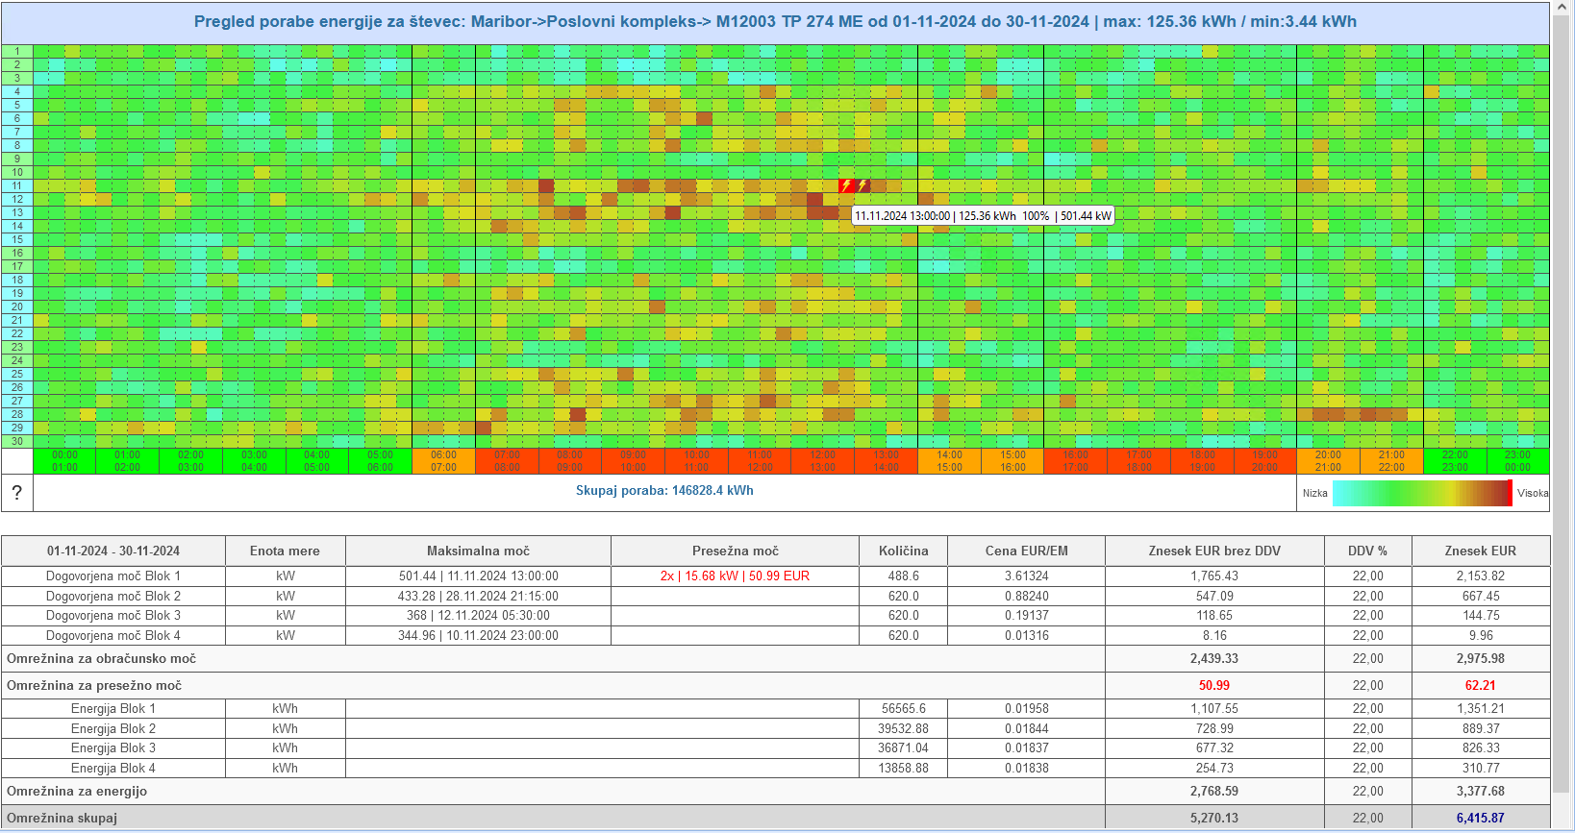Image resolution: width=1575 pixels, height=833 pixels.
Task: Select the day 30 row label
Action: pos(17,441)
